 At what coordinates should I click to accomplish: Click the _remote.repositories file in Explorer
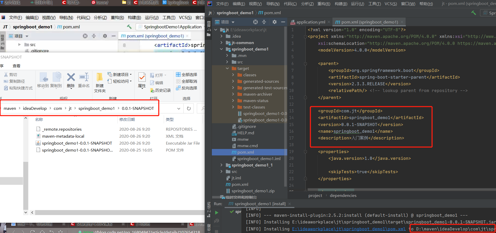[62, 129]
